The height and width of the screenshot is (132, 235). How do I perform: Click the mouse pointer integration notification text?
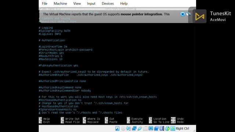click(x=106, y=14)
